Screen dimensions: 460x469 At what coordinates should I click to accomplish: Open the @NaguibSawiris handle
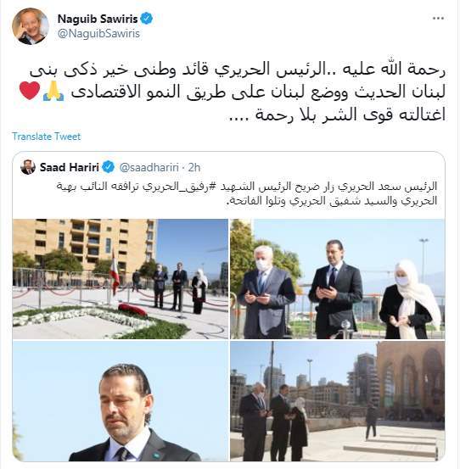click(98, 34)
